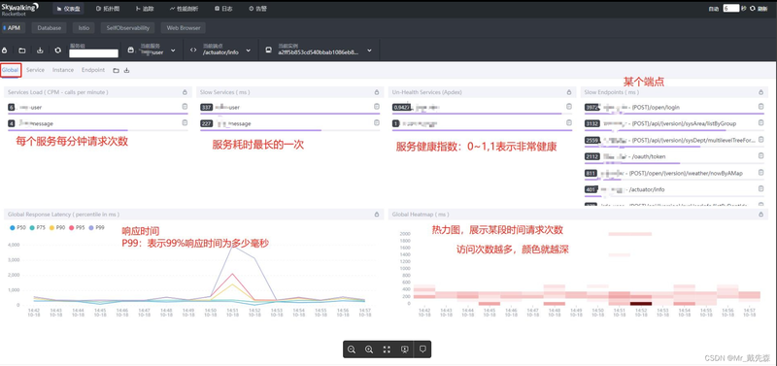Select the APM dashboard tab
This screenshot has width=777, height=366.
[x=13, y=28]
